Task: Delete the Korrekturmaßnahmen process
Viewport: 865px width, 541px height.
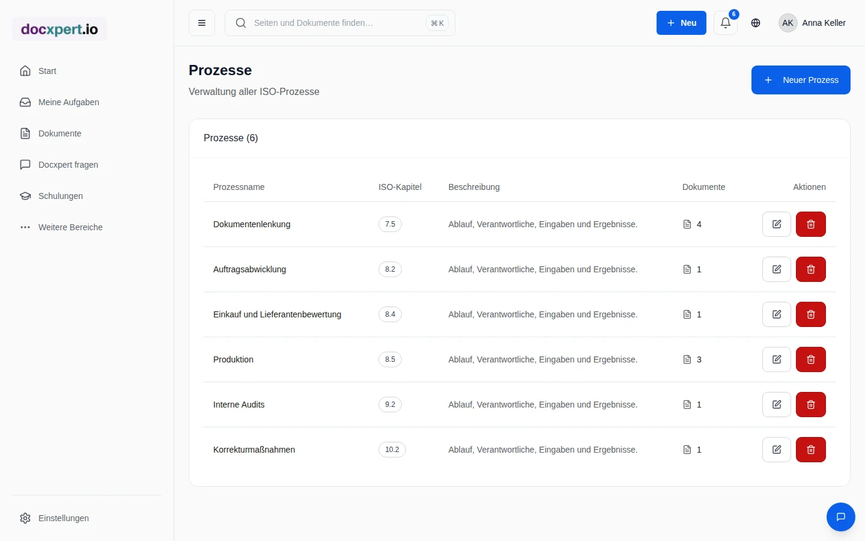Action: 811,450
